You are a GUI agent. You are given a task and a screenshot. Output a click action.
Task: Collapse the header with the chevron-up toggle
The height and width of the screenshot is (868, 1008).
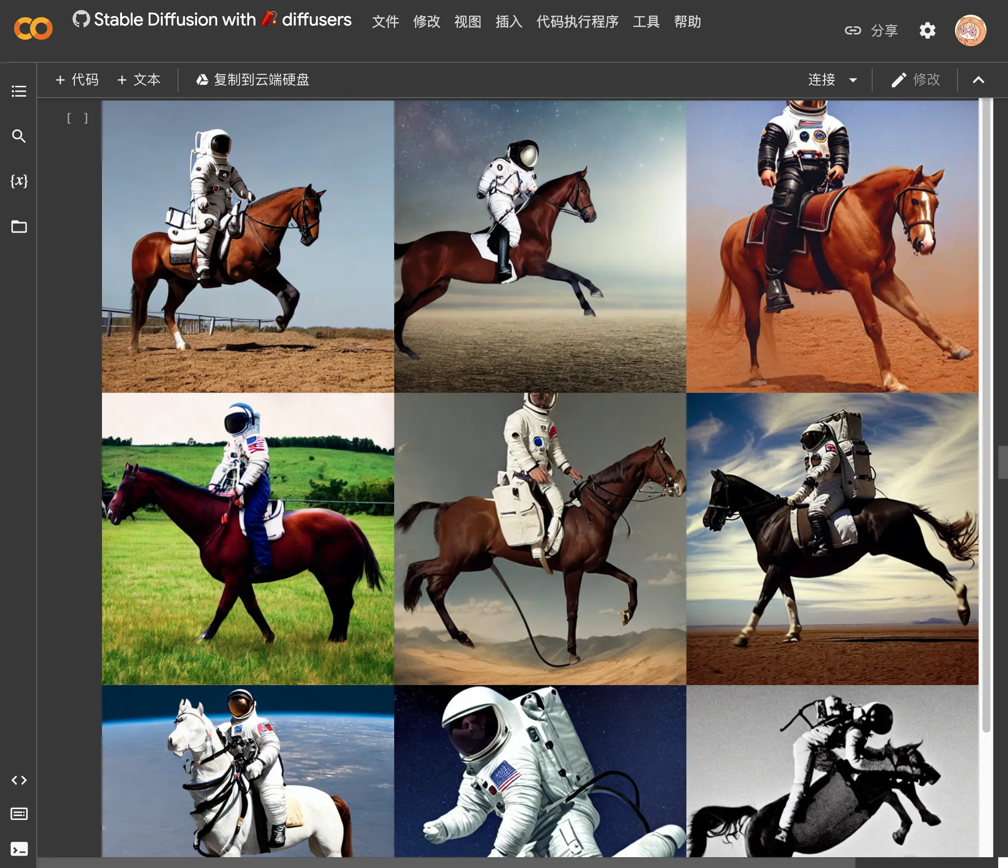click(978, 80)
